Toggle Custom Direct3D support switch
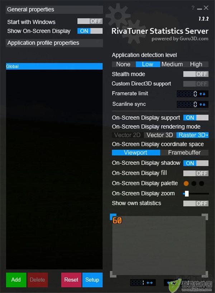Viewport: 215px width, 293px height. pos(196,84)
